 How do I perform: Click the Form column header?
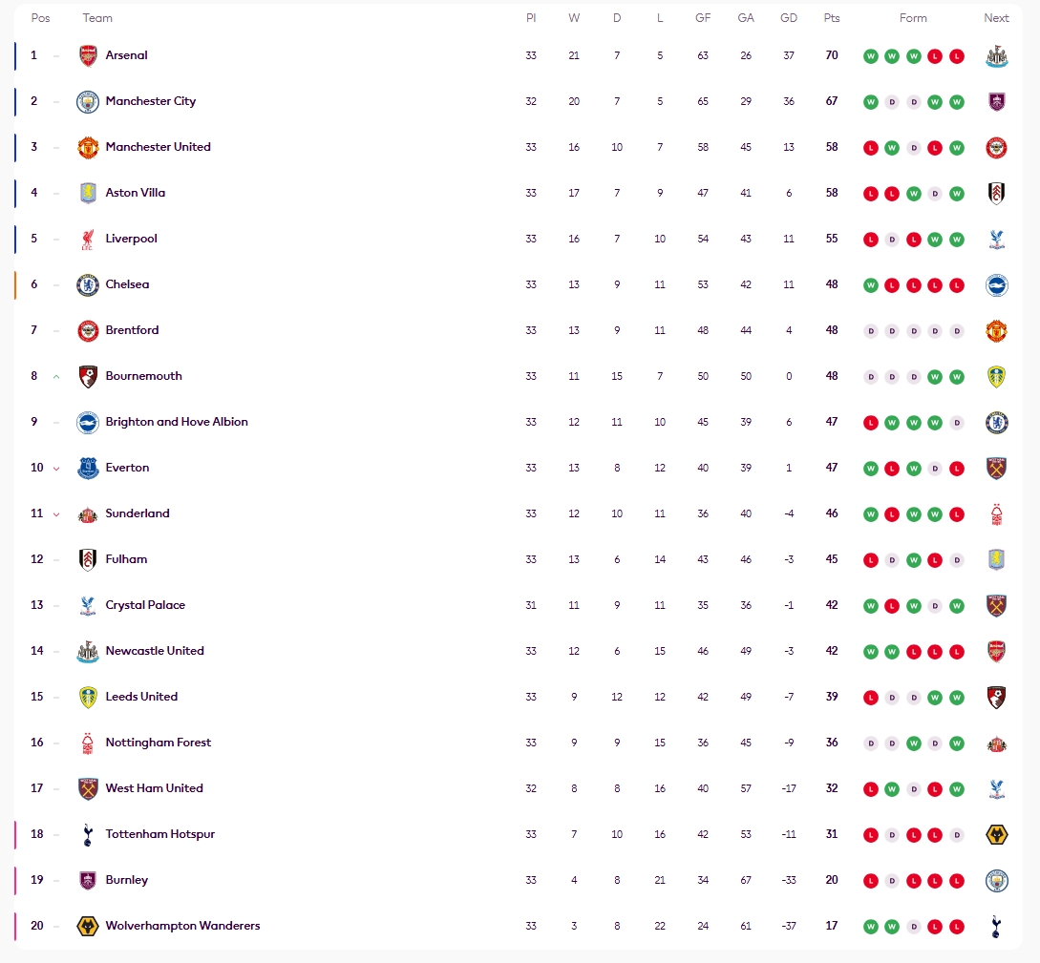coord(913,18)
